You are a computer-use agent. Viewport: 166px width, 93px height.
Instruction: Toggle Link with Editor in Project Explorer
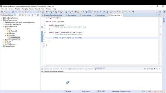click(x=23, y=15)
